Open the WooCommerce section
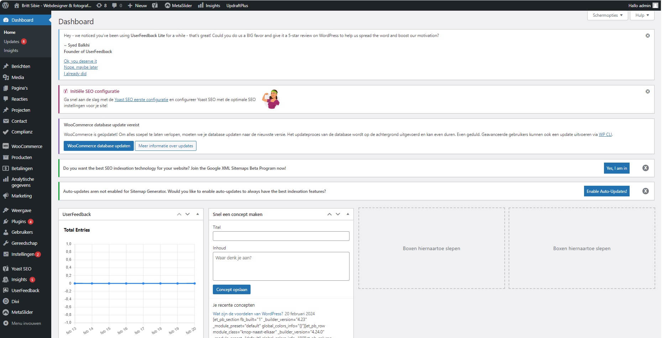662x338 pixels. [x=26, y=146]
